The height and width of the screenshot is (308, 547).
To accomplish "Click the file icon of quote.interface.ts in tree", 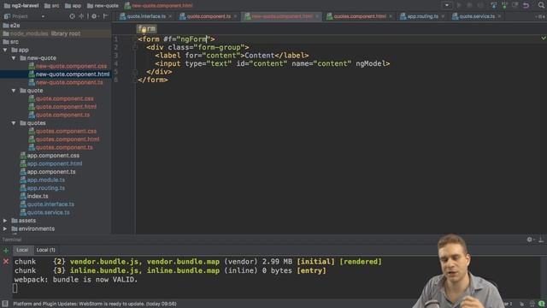I will (23, 204).
